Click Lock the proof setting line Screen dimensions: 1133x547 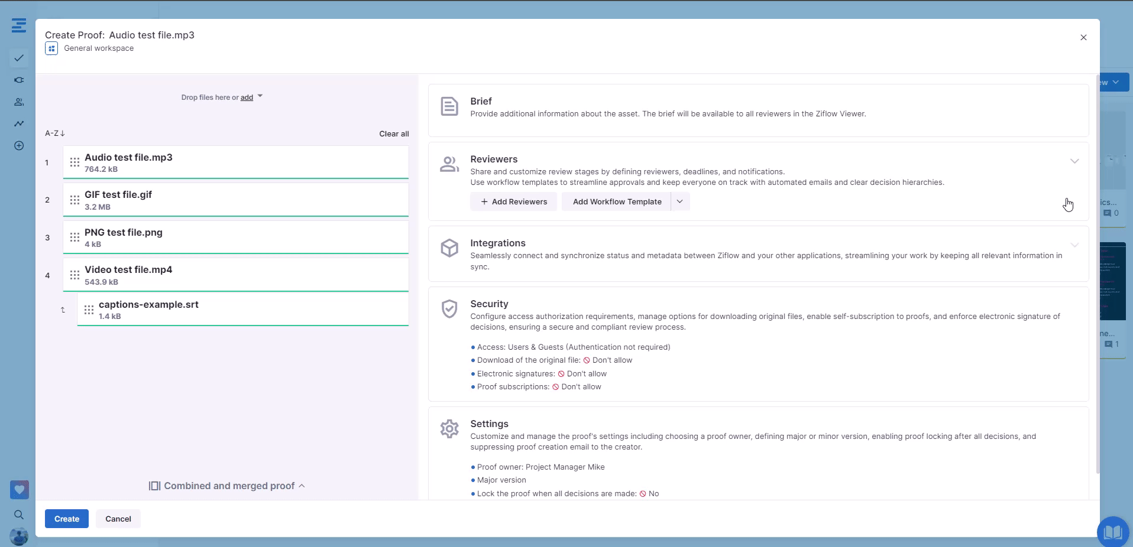click(x=565, y=494)
